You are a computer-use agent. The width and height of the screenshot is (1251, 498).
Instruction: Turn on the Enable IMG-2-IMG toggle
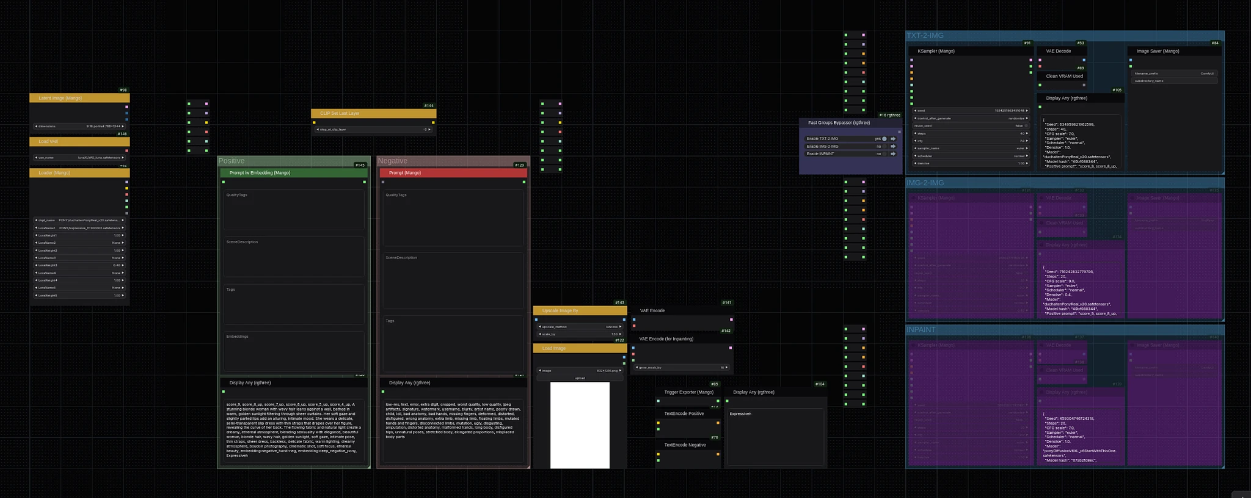[x=884, y=146]
